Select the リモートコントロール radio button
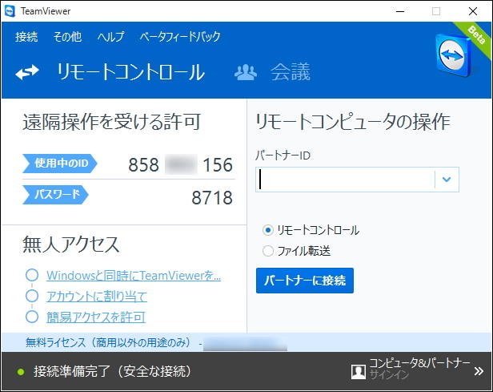Image resolution: width=493 pixels, height=392 pixels. (268, 230)
